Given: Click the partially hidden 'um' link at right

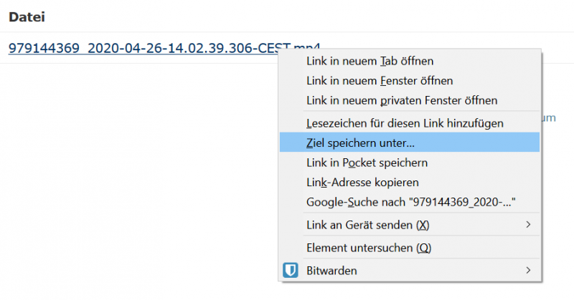Looking at the screenshot, I should [549, 118].
